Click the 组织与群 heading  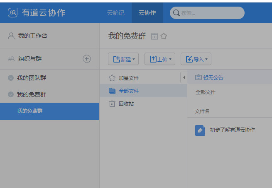30,59
